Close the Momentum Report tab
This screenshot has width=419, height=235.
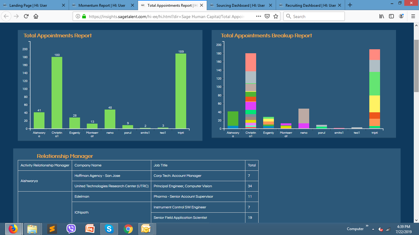(133, 5)
